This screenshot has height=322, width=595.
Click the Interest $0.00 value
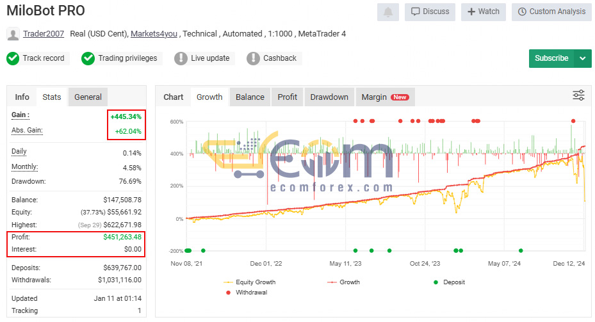(x=133, y=249)
